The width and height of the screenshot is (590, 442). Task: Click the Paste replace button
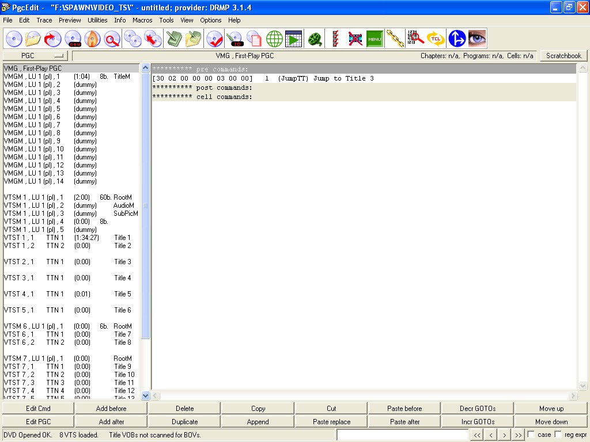coord(331,422)
